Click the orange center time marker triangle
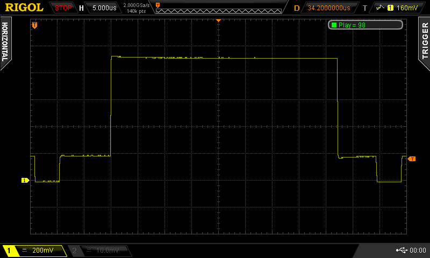This screenshot has height=258, width=430. tap(219, 20)
